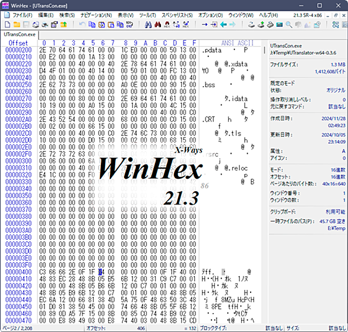Click the Offset column header
Image resolution: width=348 pixels, height=332 pixels.
tap(18, 43)
